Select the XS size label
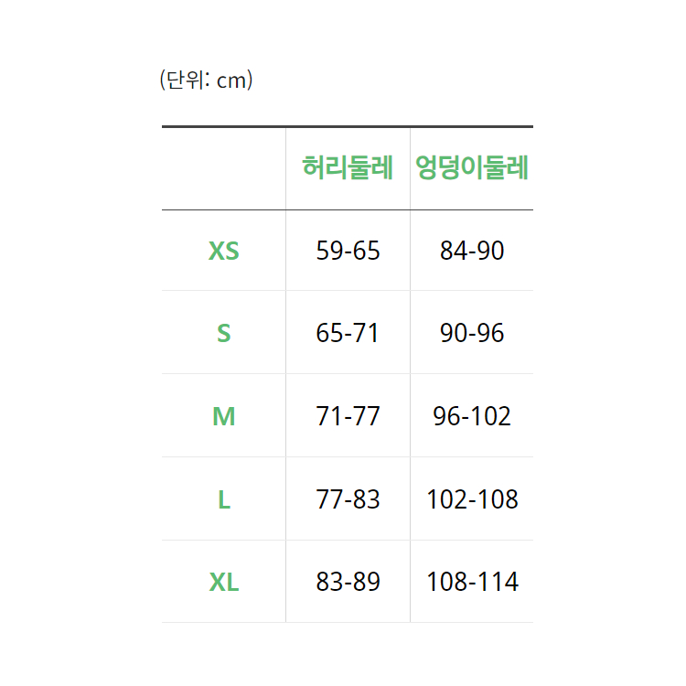 (224, 251)
